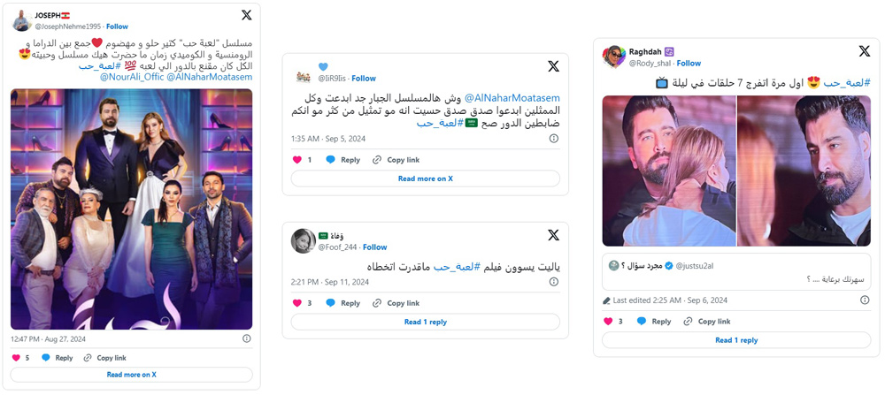Open the @AlNaharMoatasem mention in JOSEPH's tweet
Image resolution: width=885 pixels, height=395 pixels.
click(x=210, y=77)
